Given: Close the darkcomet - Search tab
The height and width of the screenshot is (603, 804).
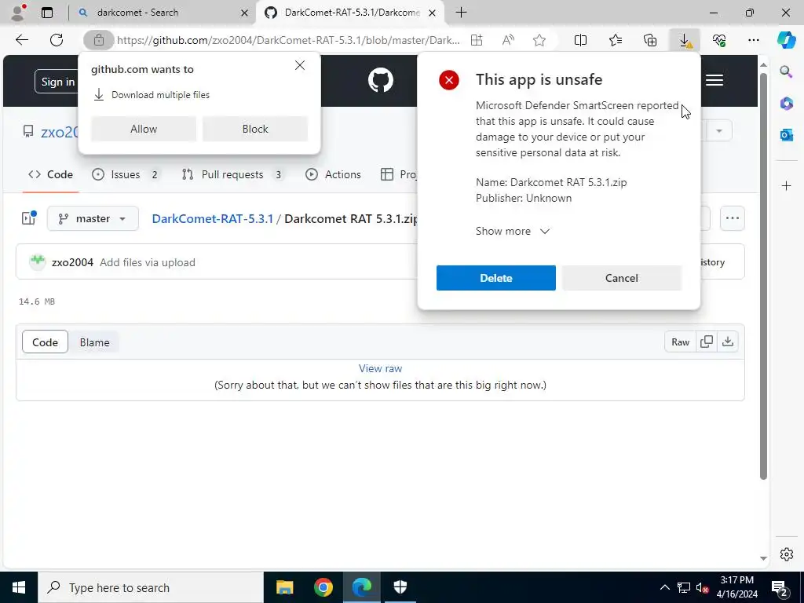Looking at the screenshot, I should [245, 13].
